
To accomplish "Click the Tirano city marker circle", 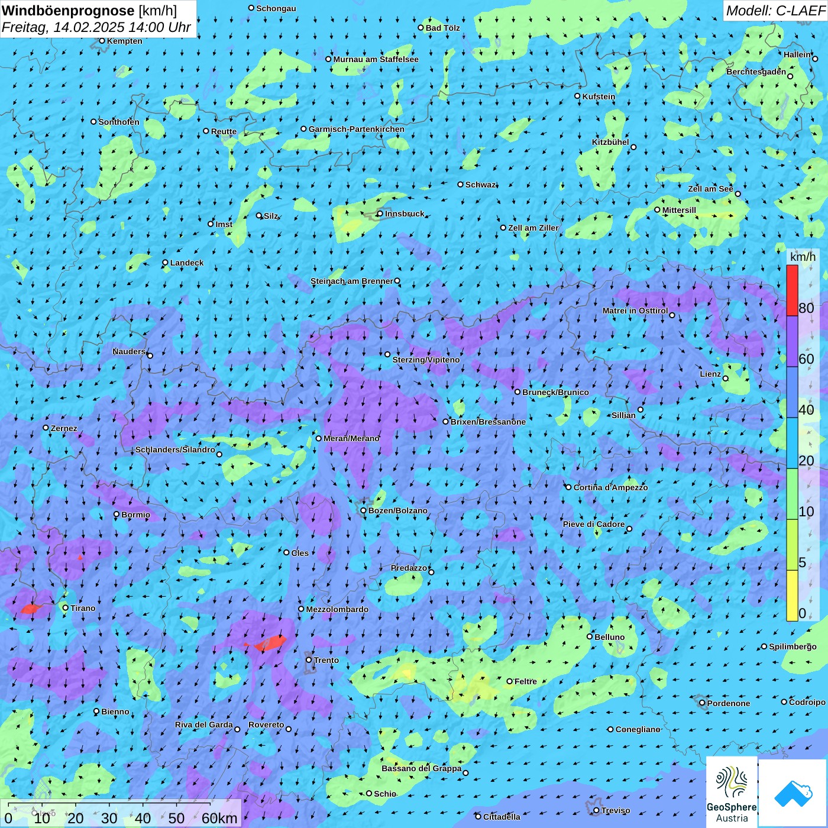I will click(x=66, y=607).
